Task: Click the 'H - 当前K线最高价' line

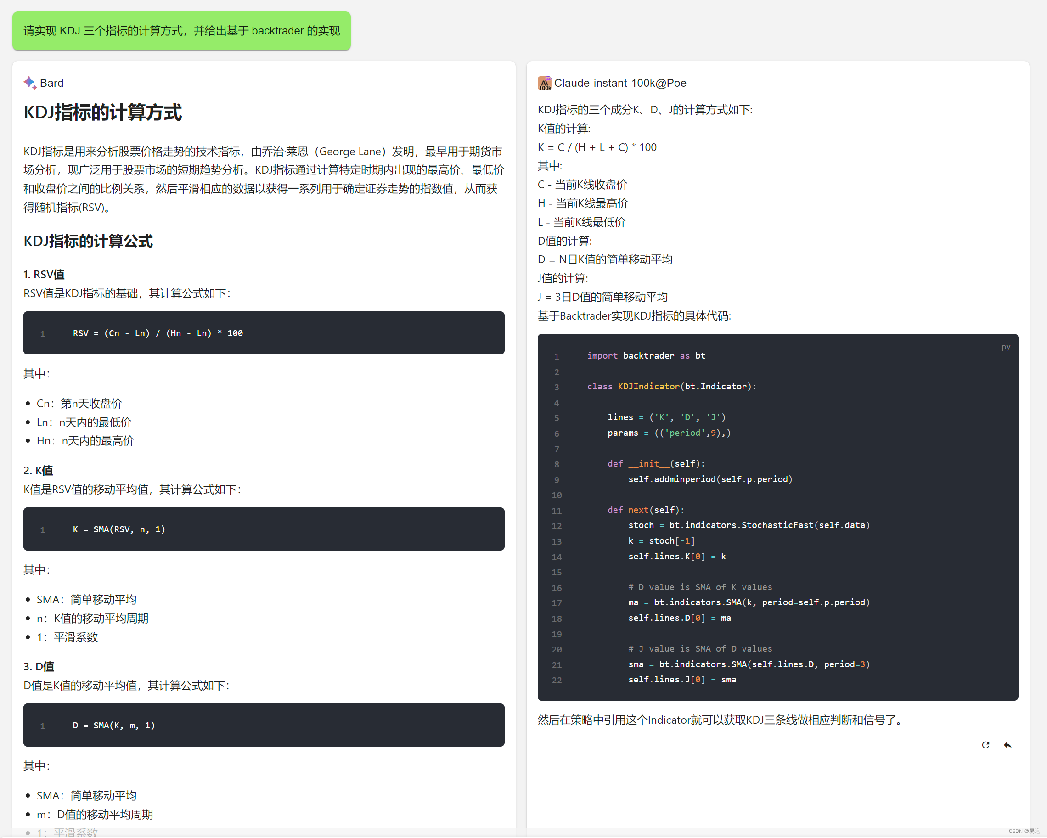Action: [x=583, y=203]
